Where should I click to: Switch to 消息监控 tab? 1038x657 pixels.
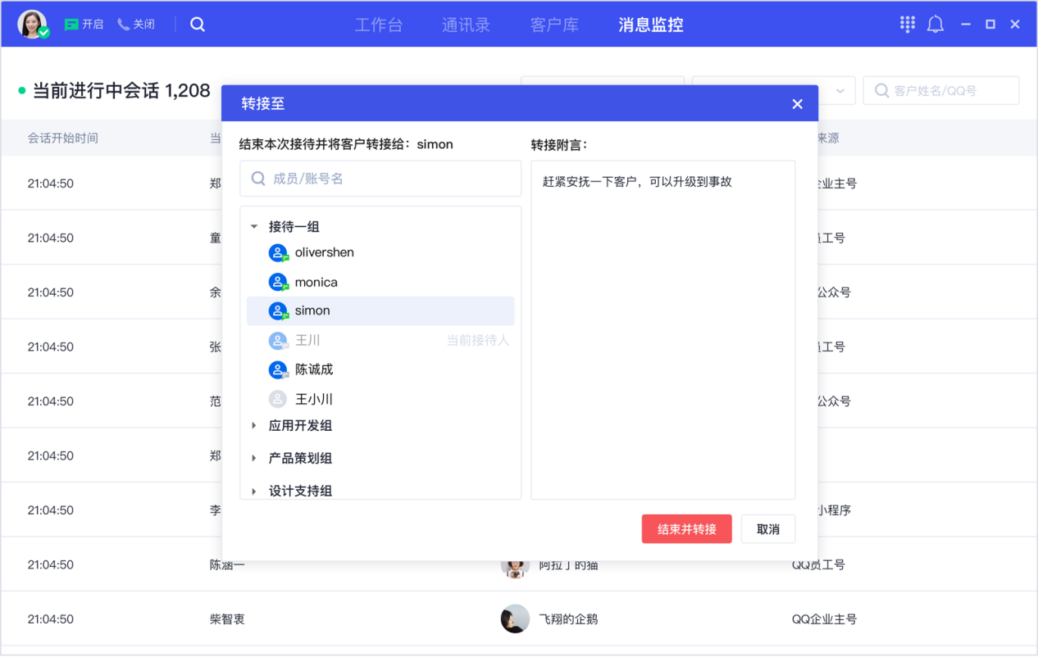tap(651, 25)
